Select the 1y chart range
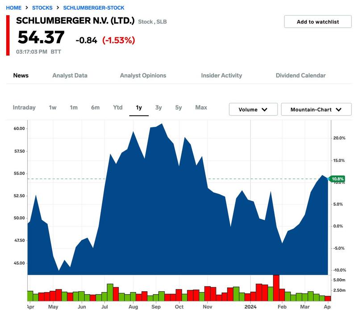Screen dimensions: 357x317 [139, 108]
